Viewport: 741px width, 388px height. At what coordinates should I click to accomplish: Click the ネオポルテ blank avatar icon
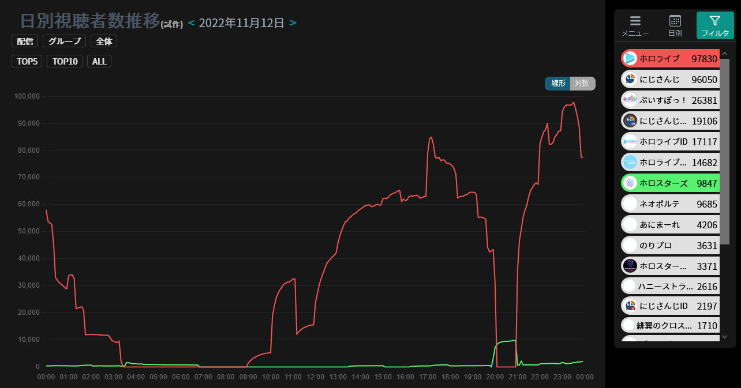(630, 204)
